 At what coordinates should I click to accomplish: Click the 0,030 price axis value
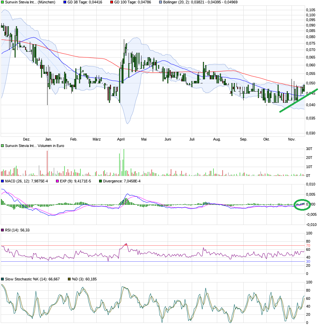(x=311, y=133)
